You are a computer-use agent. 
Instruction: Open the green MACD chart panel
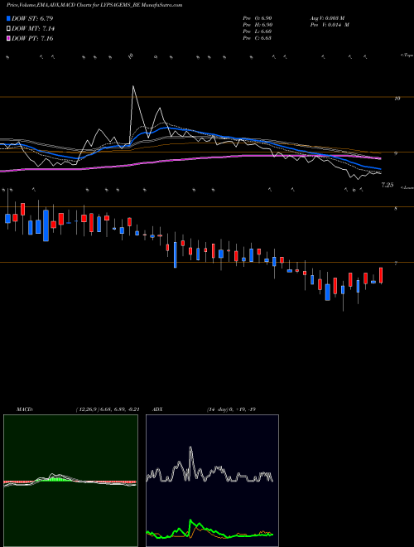pyautogui.click(x=70, y=481)
